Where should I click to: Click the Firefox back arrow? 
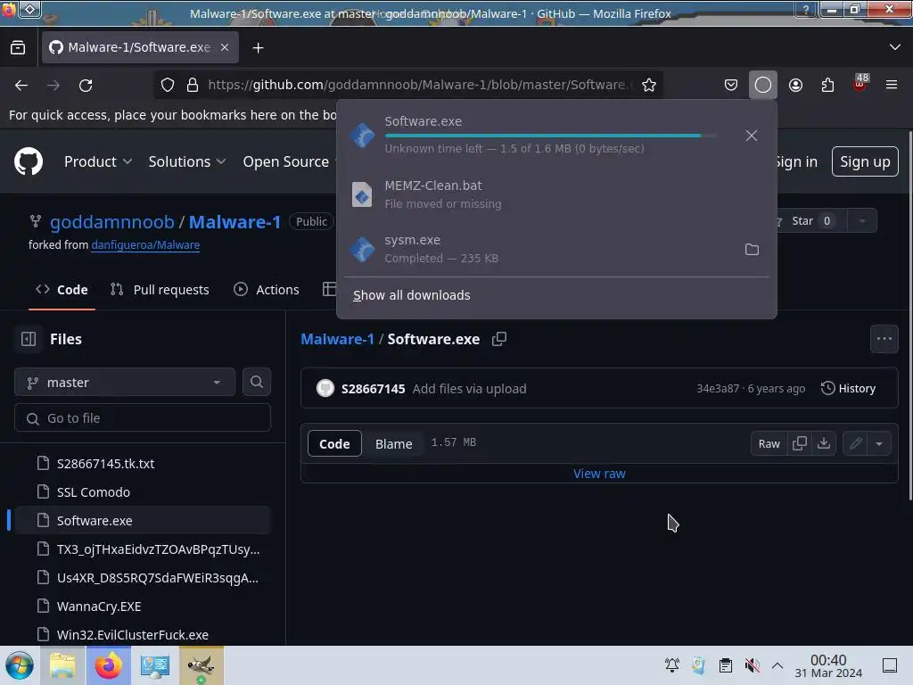point(21,85)
